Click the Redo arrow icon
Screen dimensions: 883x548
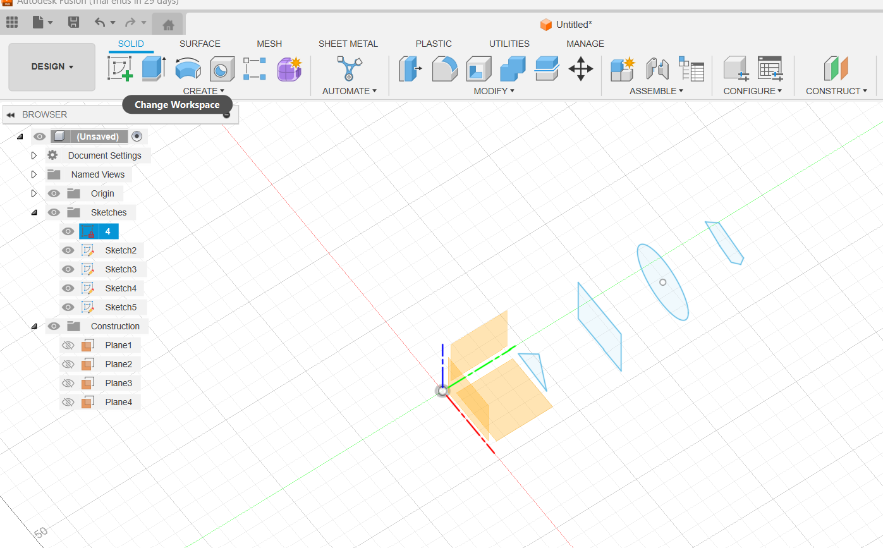tap(130, 23)
